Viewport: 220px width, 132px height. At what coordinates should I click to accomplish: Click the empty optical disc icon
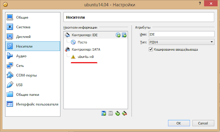[73, 42]
